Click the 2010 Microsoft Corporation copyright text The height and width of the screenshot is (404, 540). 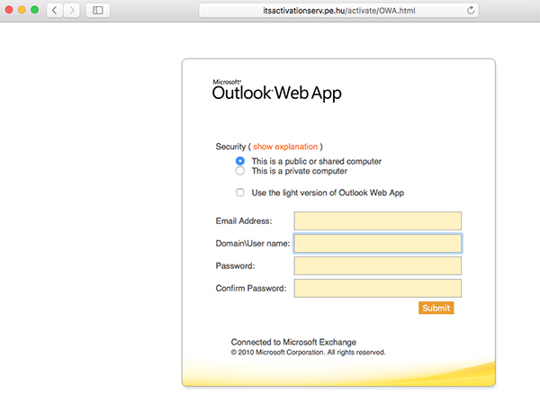point(308,353)
